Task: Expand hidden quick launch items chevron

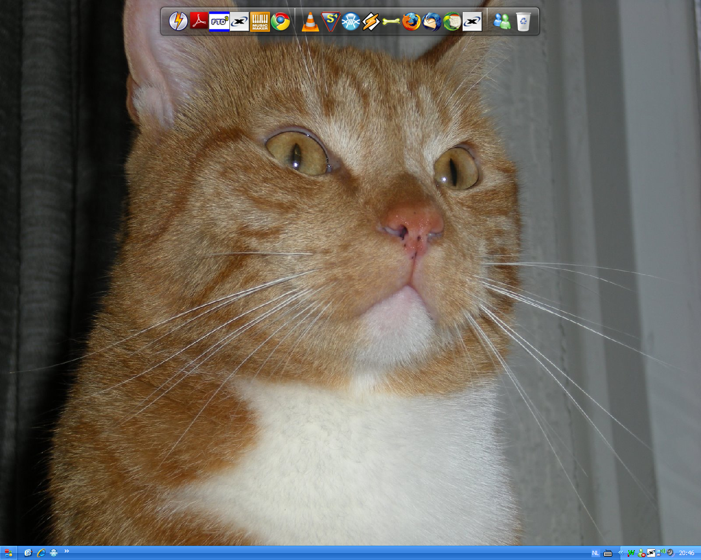Action: 67,551
